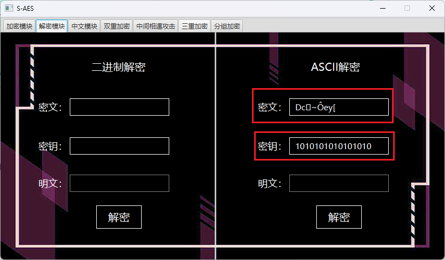445x260 pixels.
Task: Click 解密 button under ASCII解密
Action: (339, 217)
